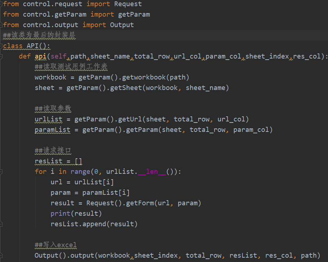Click the urlList variable being assigned from getUrl
328x262 pixels.
pyautogui.click(x=48, y=119)
